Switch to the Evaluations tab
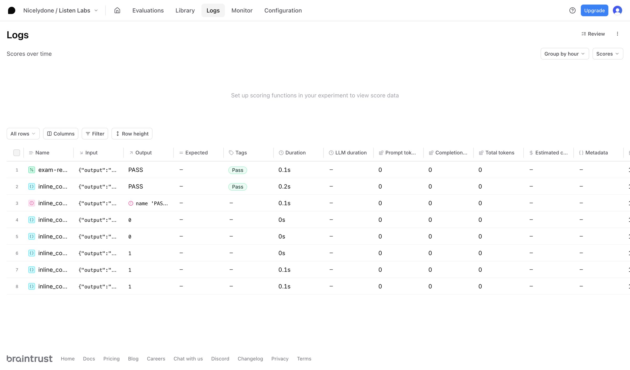Viewport: 630px width, 370px height. pos(148,10)
